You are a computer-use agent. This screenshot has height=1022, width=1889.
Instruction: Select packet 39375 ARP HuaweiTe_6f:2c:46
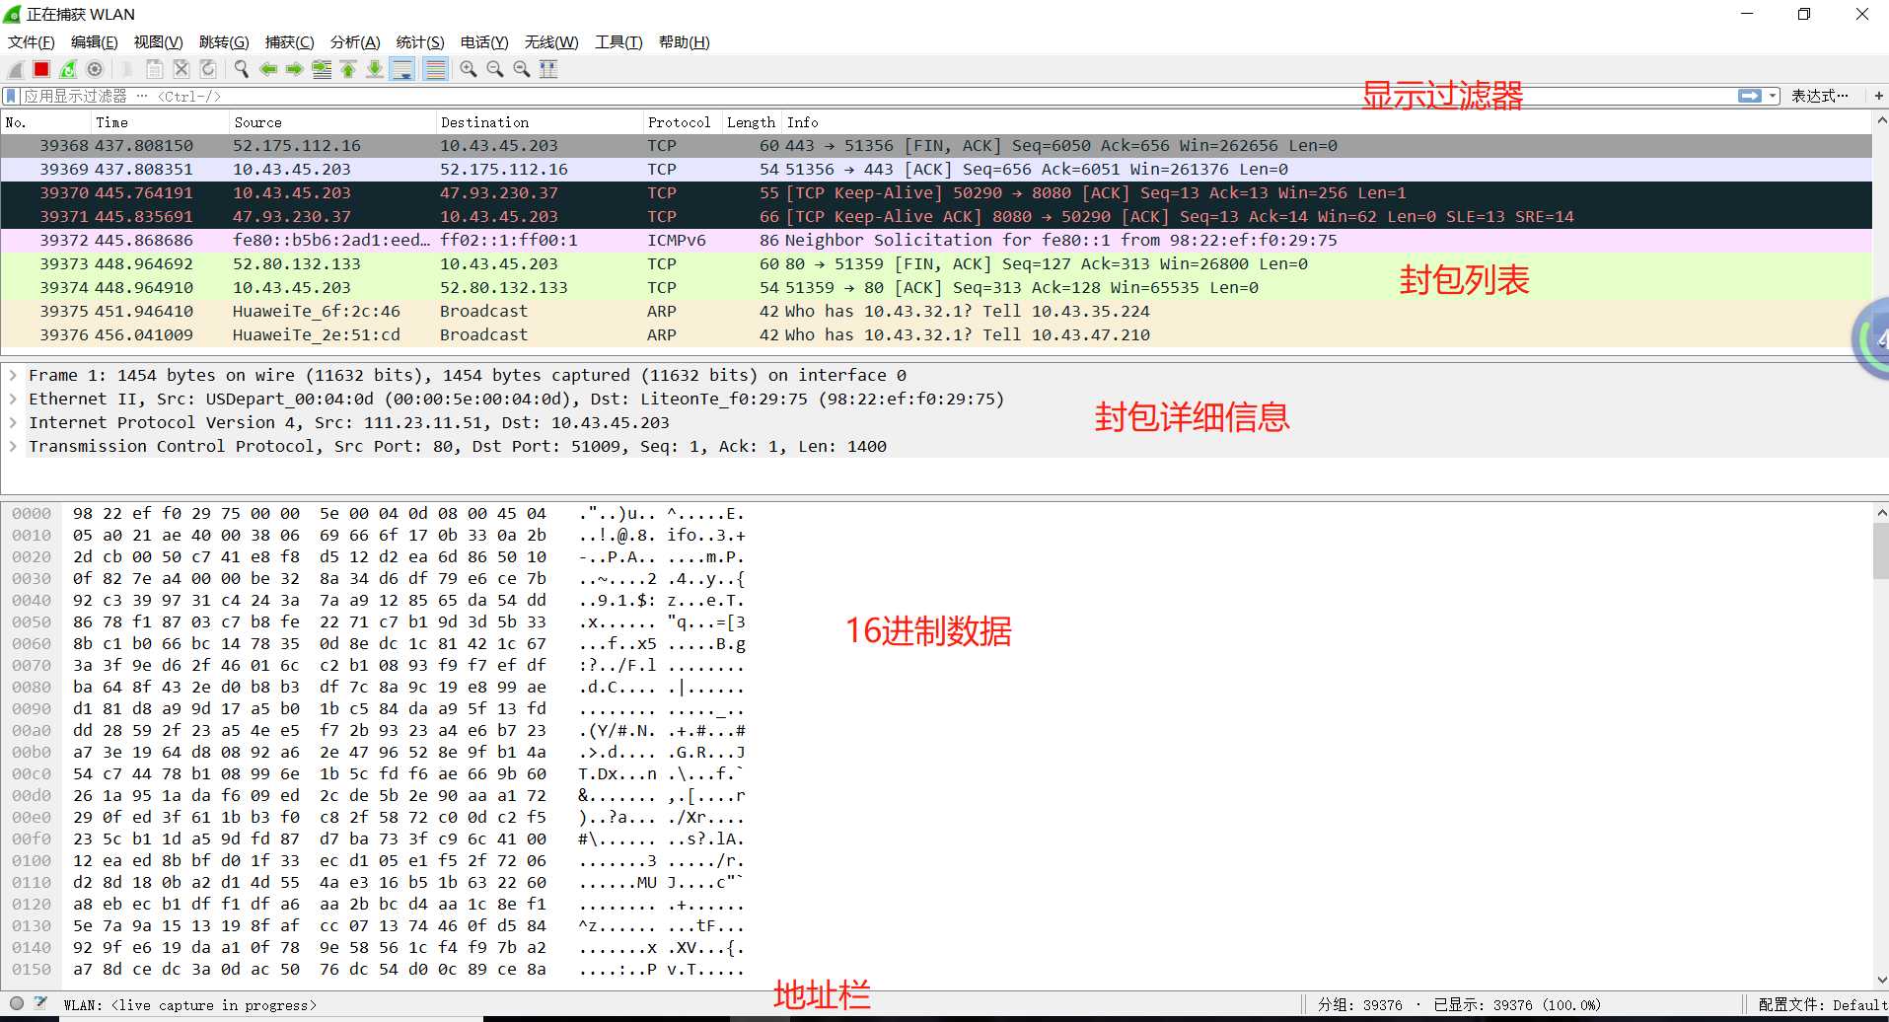[x=936, y=311]
